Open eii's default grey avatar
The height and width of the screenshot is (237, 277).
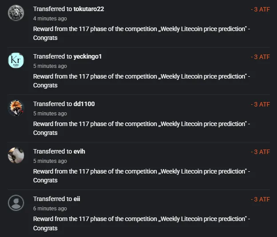[16, 203]
